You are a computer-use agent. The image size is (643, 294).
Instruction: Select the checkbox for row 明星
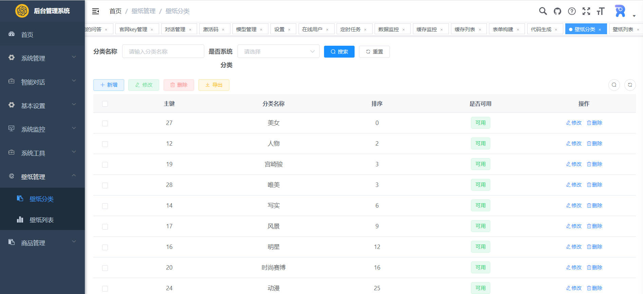tap(105, 247)
